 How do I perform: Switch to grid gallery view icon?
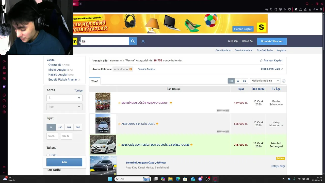click(245, 81)
